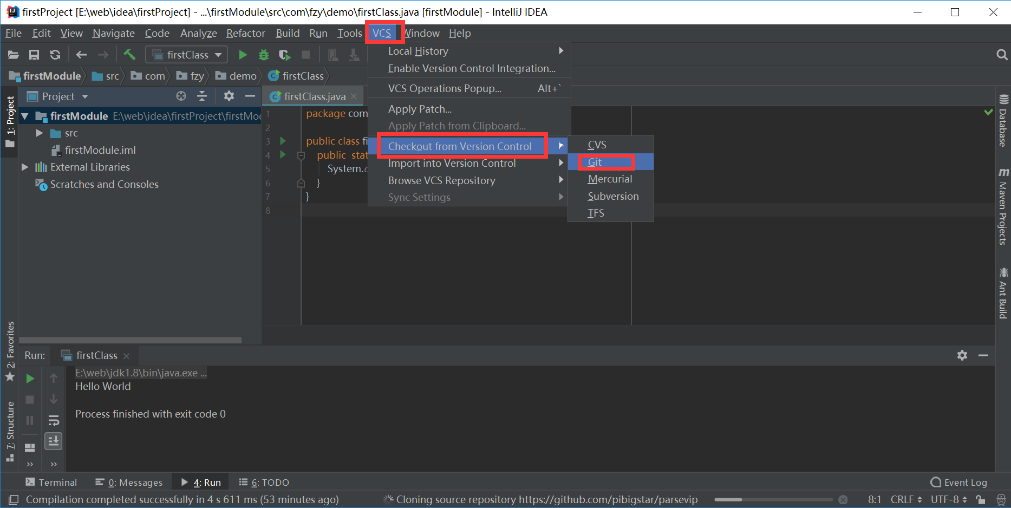Click the Stop square toolbar icon

[306, 55]
